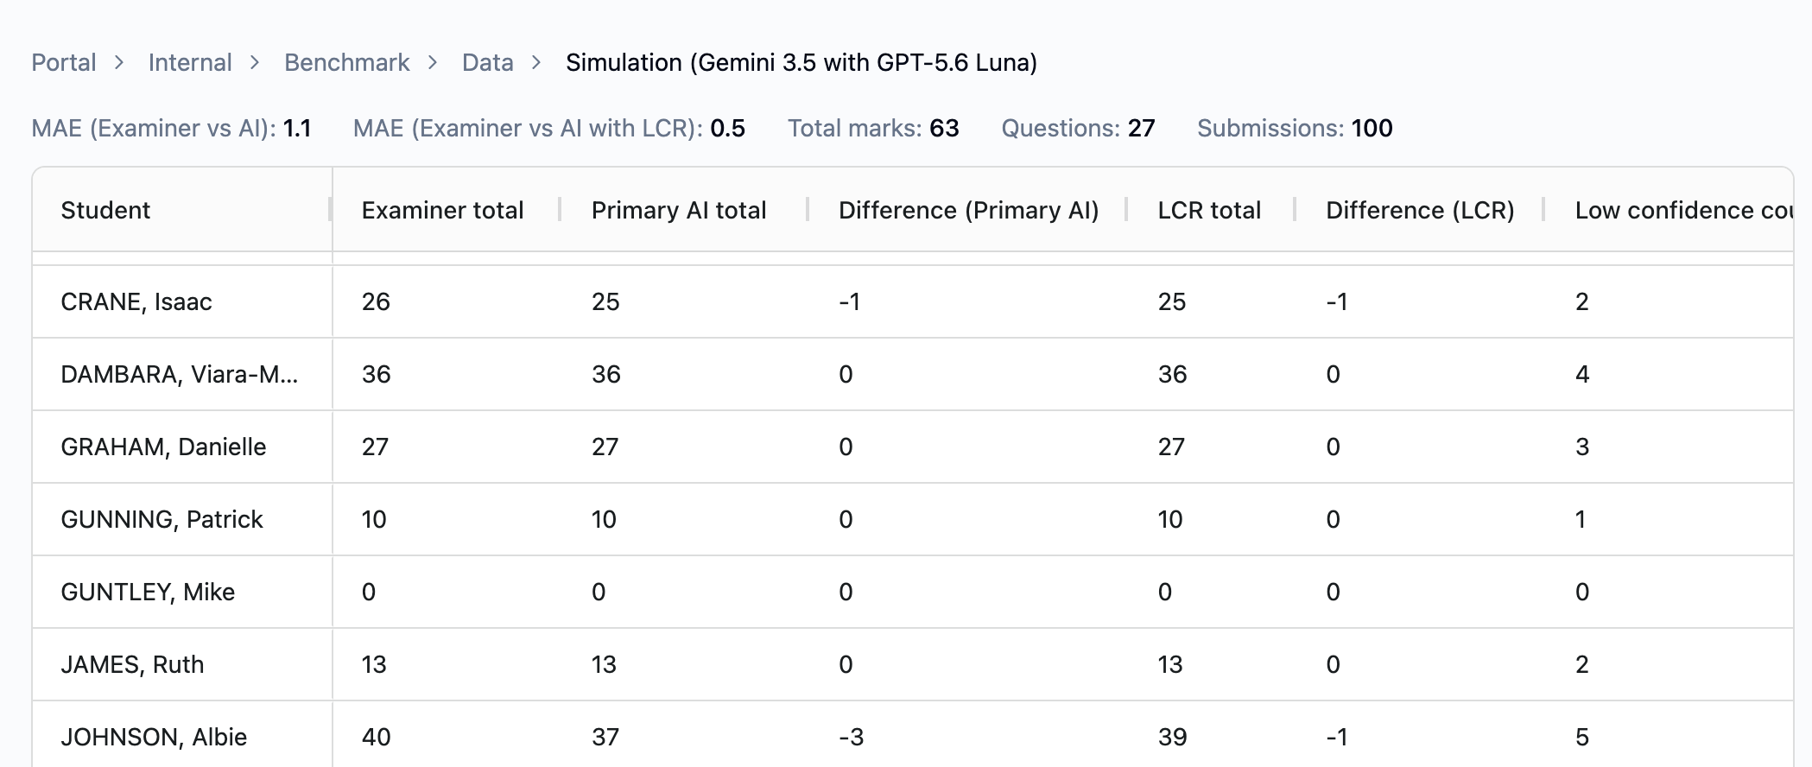Click GRAHAM, Danielle's low confidence count 3
This screenshot has width=1812, height=767.
point(1582,447)
